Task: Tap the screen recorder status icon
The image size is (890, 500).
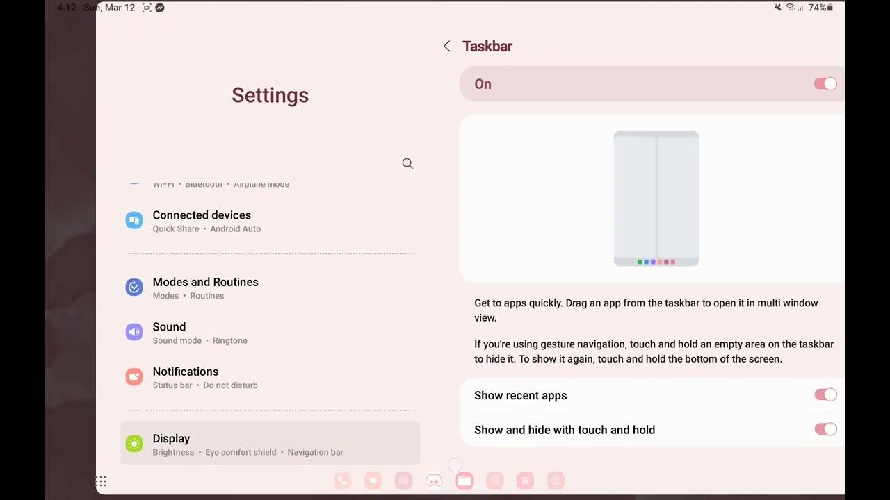Action: point(147,8)
